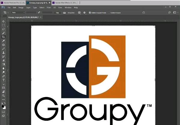Open the Crop tool preset picker
The image size is (180, 125).
(x=6, y=13)
